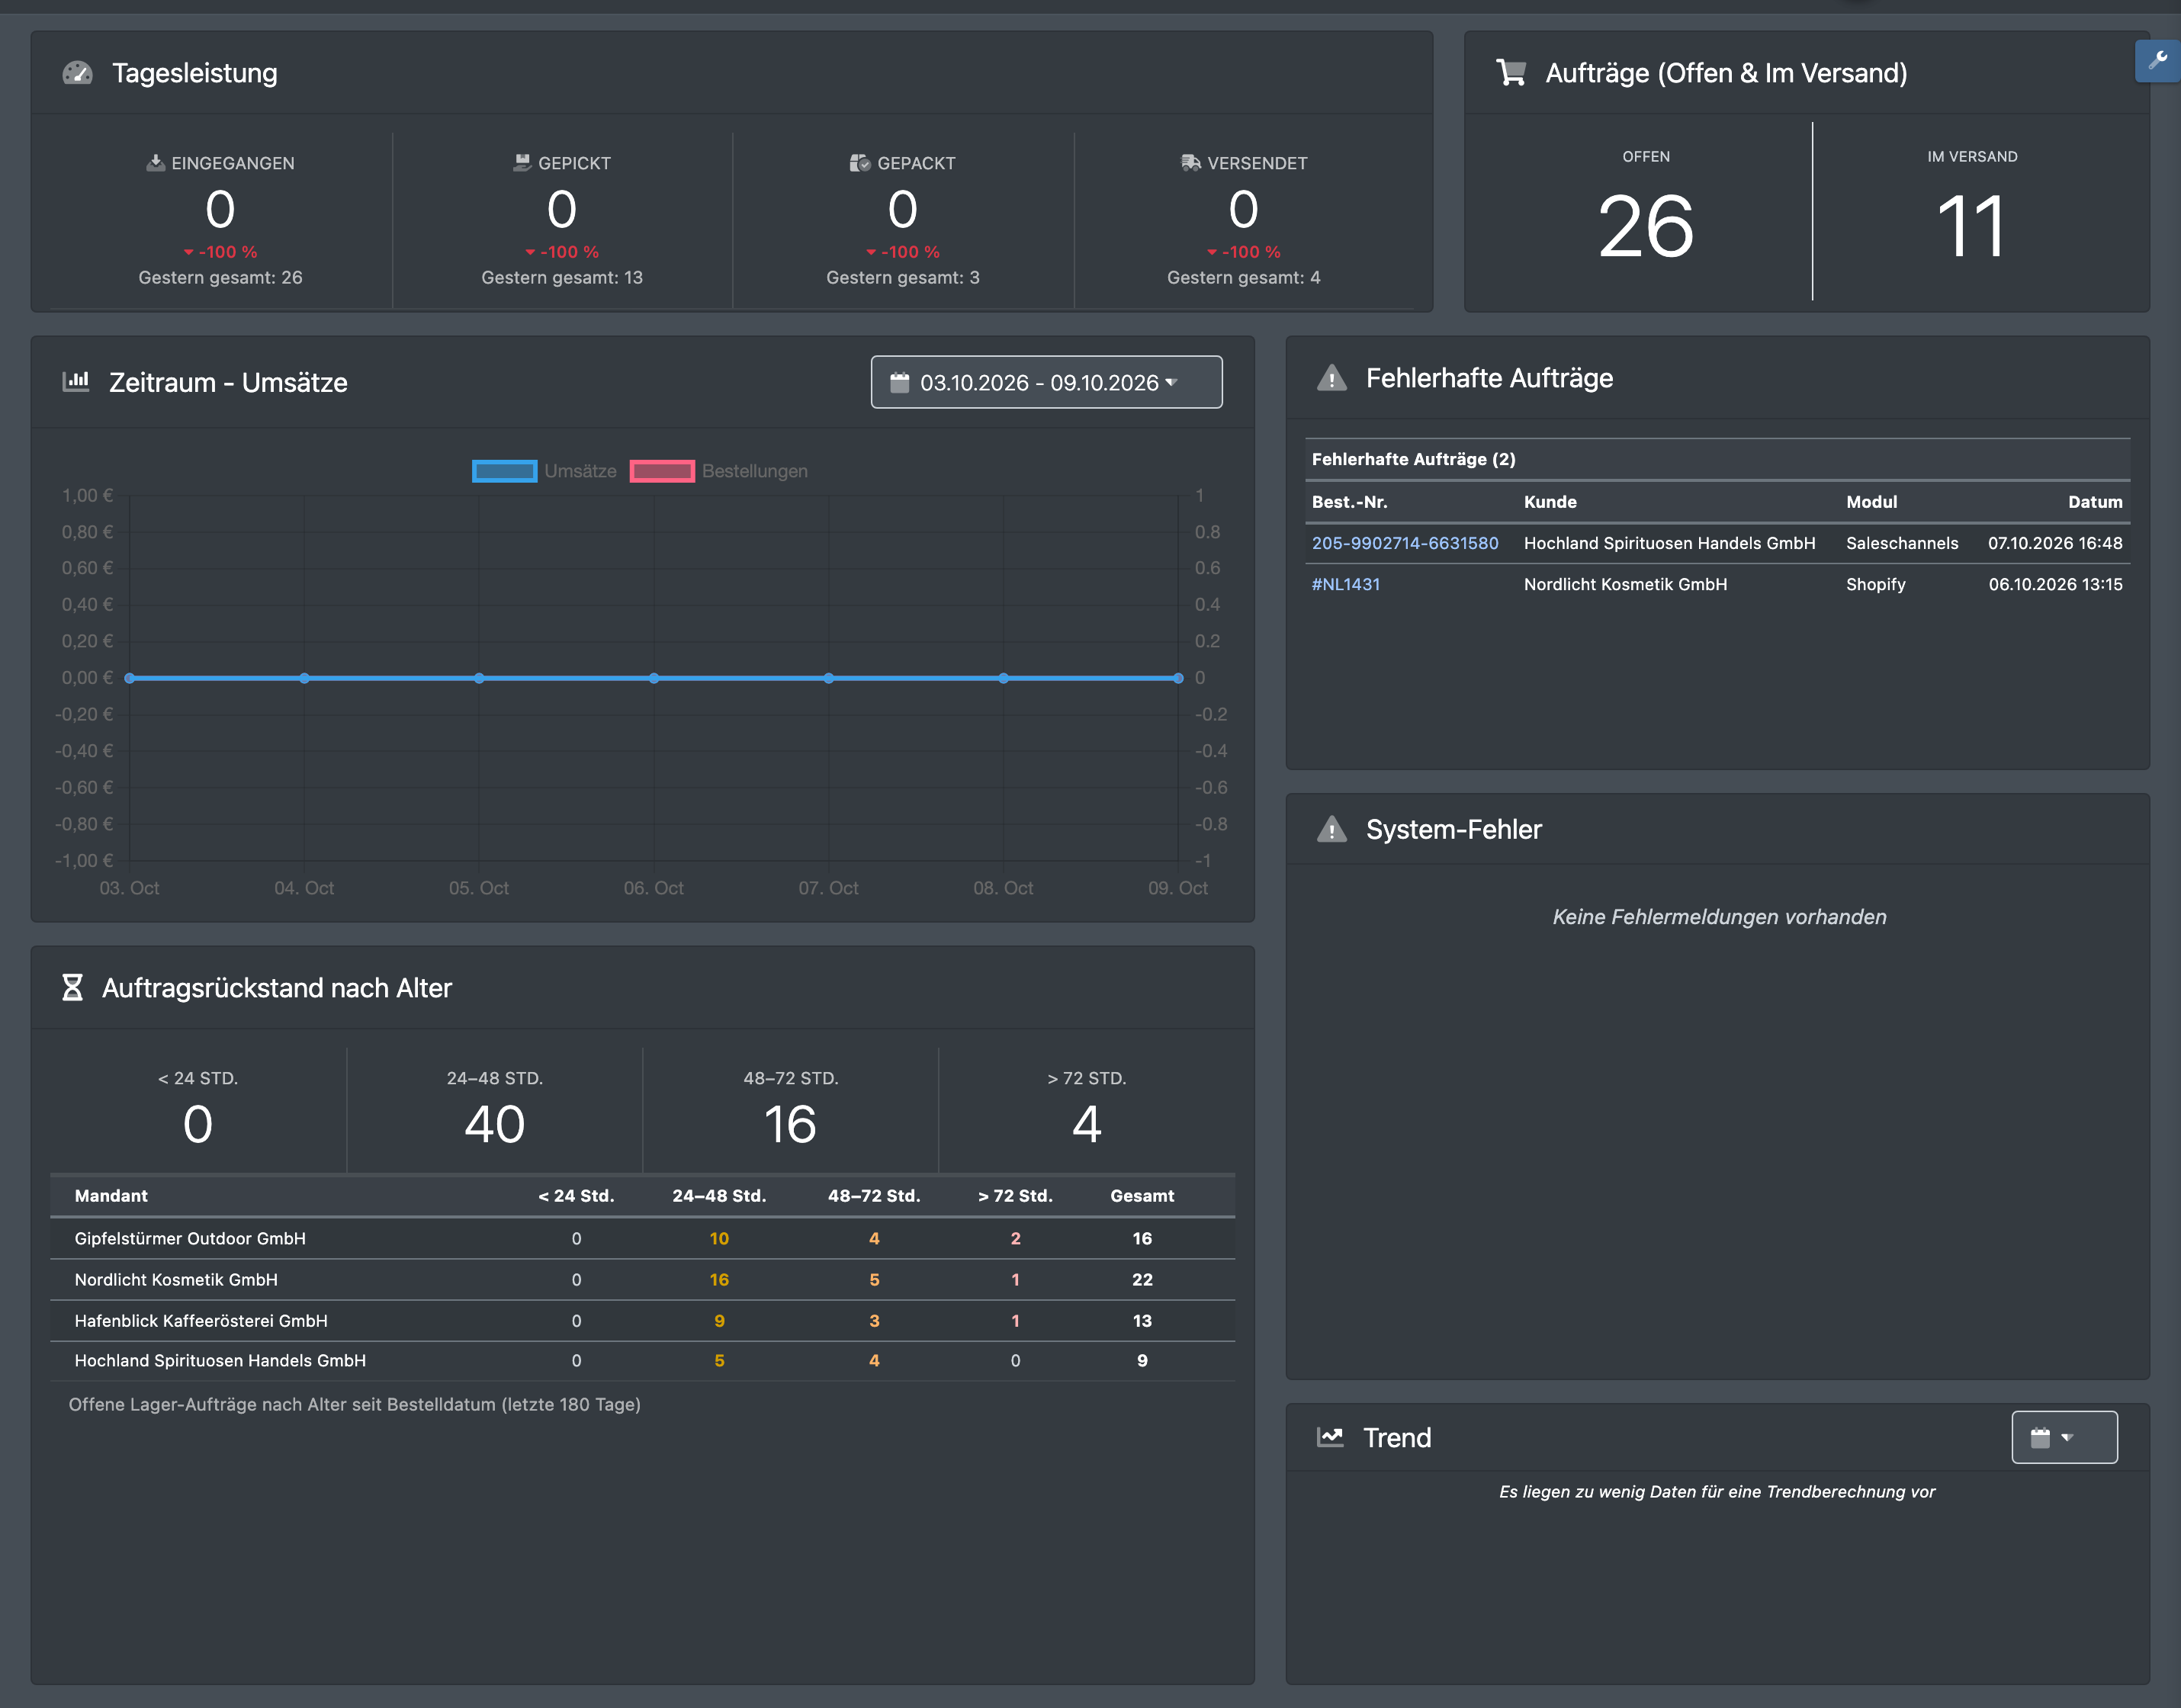
Task: Click 'Gestern gesamt: 26' under Eingegangen
Action: click(x=220, y=277)
